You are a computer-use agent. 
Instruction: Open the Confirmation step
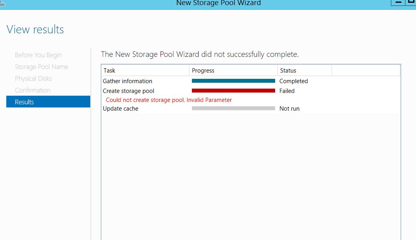(33, 90)
